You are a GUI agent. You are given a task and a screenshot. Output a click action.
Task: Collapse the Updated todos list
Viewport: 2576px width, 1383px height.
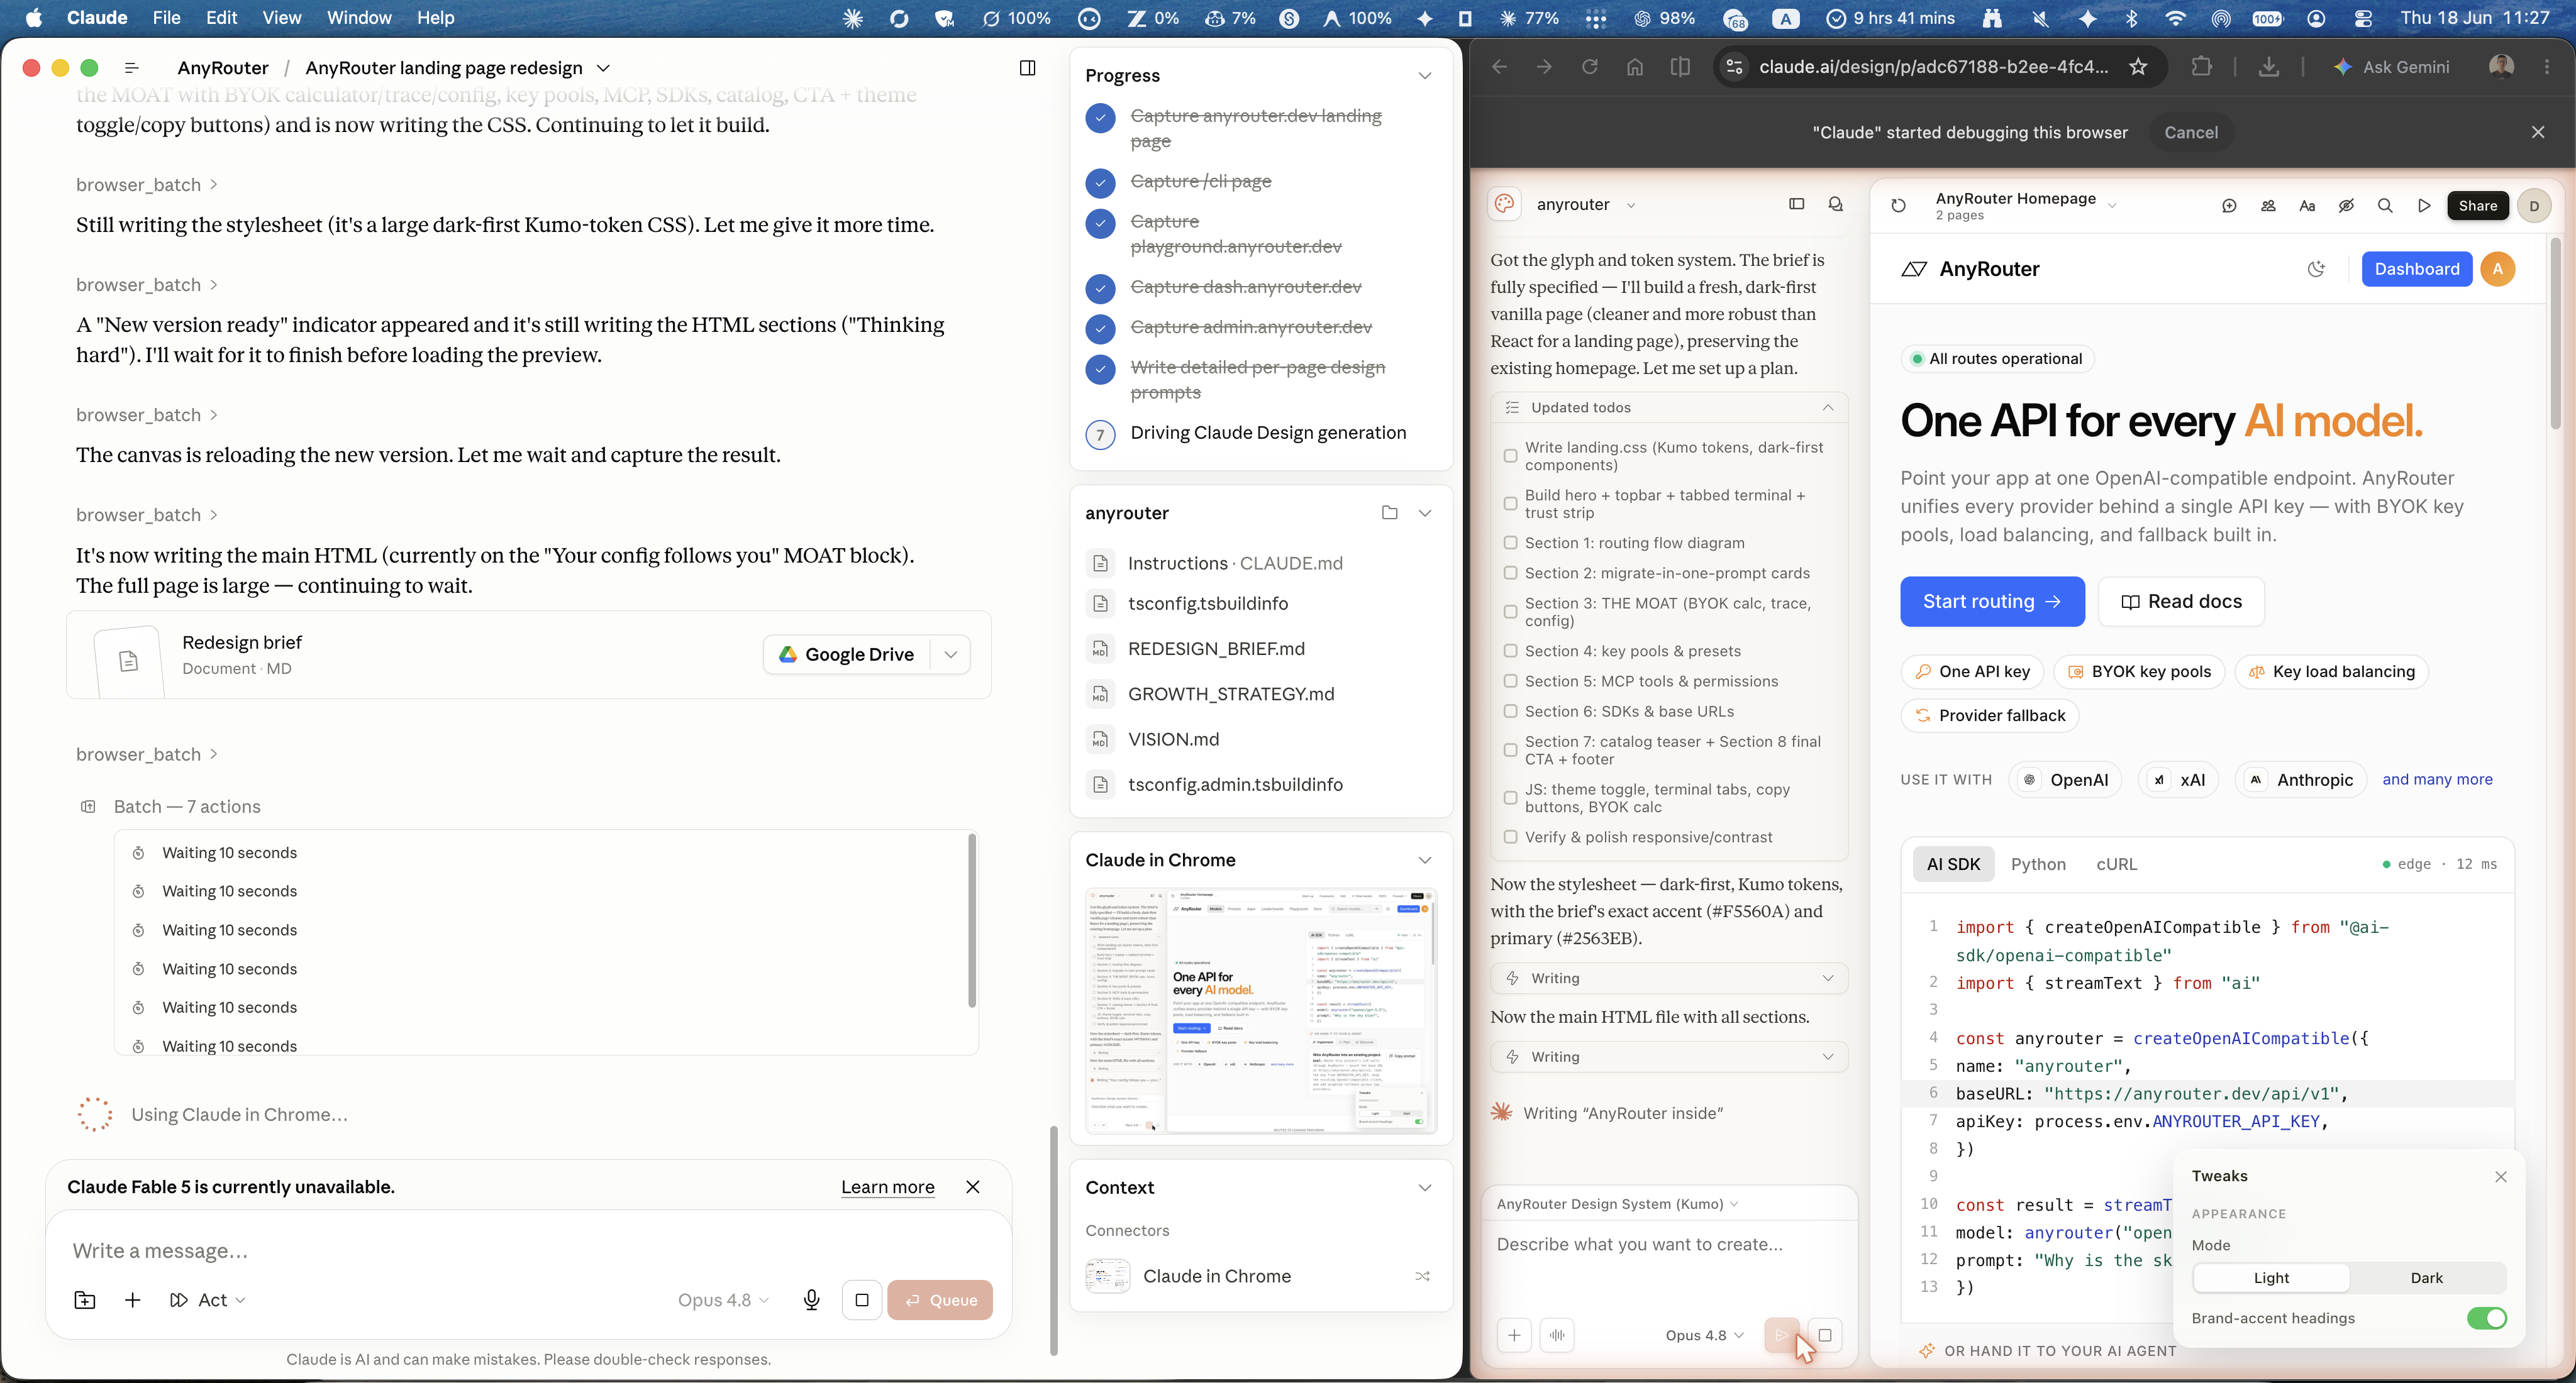1827,408
